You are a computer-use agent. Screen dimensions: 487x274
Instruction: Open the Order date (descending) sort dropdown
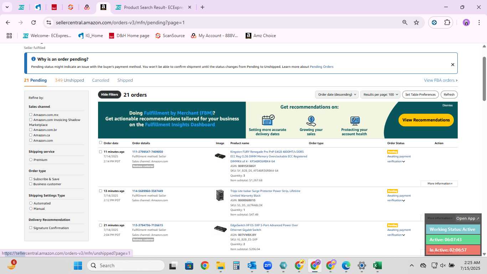click(x=337, y=95)
